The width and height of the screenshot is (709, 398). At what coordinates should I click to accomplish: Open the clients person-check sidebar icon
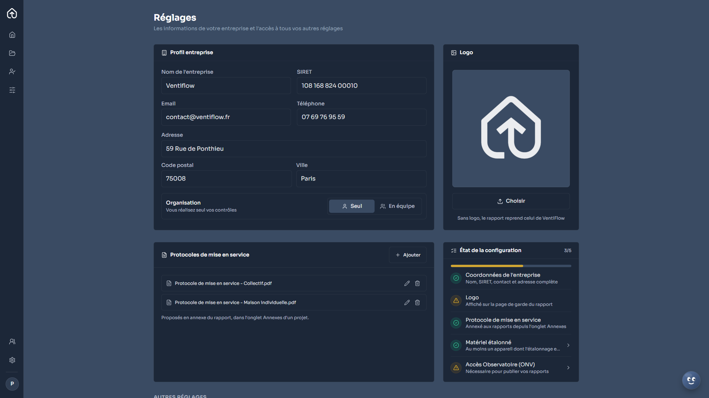pos(12,71)
